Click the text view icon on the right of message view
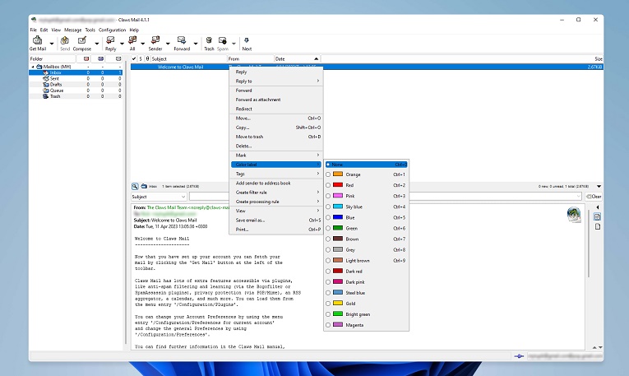The image size is (629, 376). (x=597, y=216)
